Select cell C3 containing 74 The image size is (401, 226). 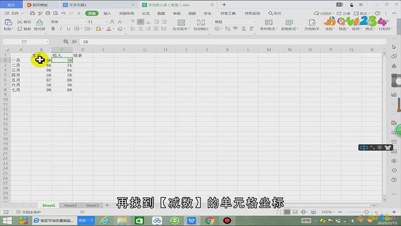click(62, 65)
